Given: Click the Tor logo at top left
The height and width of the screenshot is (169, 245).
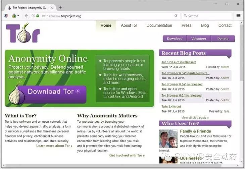Looking at the screenshot, I should 23,33.
